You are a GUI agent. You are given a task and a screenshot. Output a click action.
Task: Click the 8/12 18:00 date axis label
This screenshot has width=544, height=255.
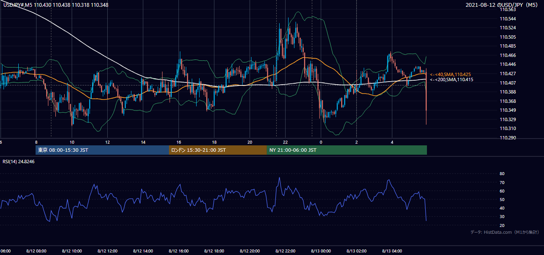tap(214, 251)
